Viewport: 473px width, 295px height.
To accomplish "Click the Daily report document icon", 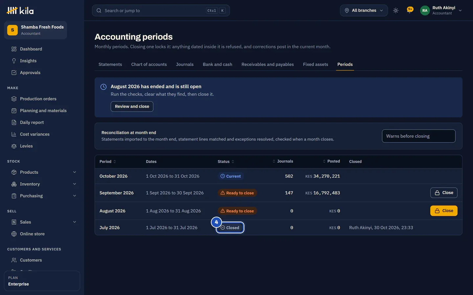I will point(14,122).
